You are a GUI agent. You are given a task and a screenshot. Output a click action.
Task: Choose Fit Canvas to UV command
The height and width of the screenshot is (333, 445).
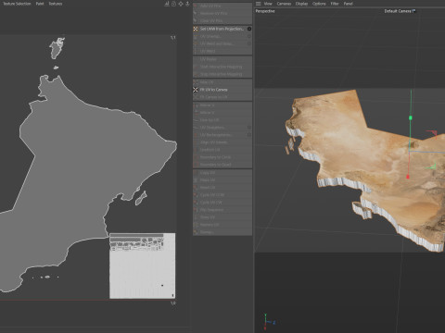[x=222, y=97]
